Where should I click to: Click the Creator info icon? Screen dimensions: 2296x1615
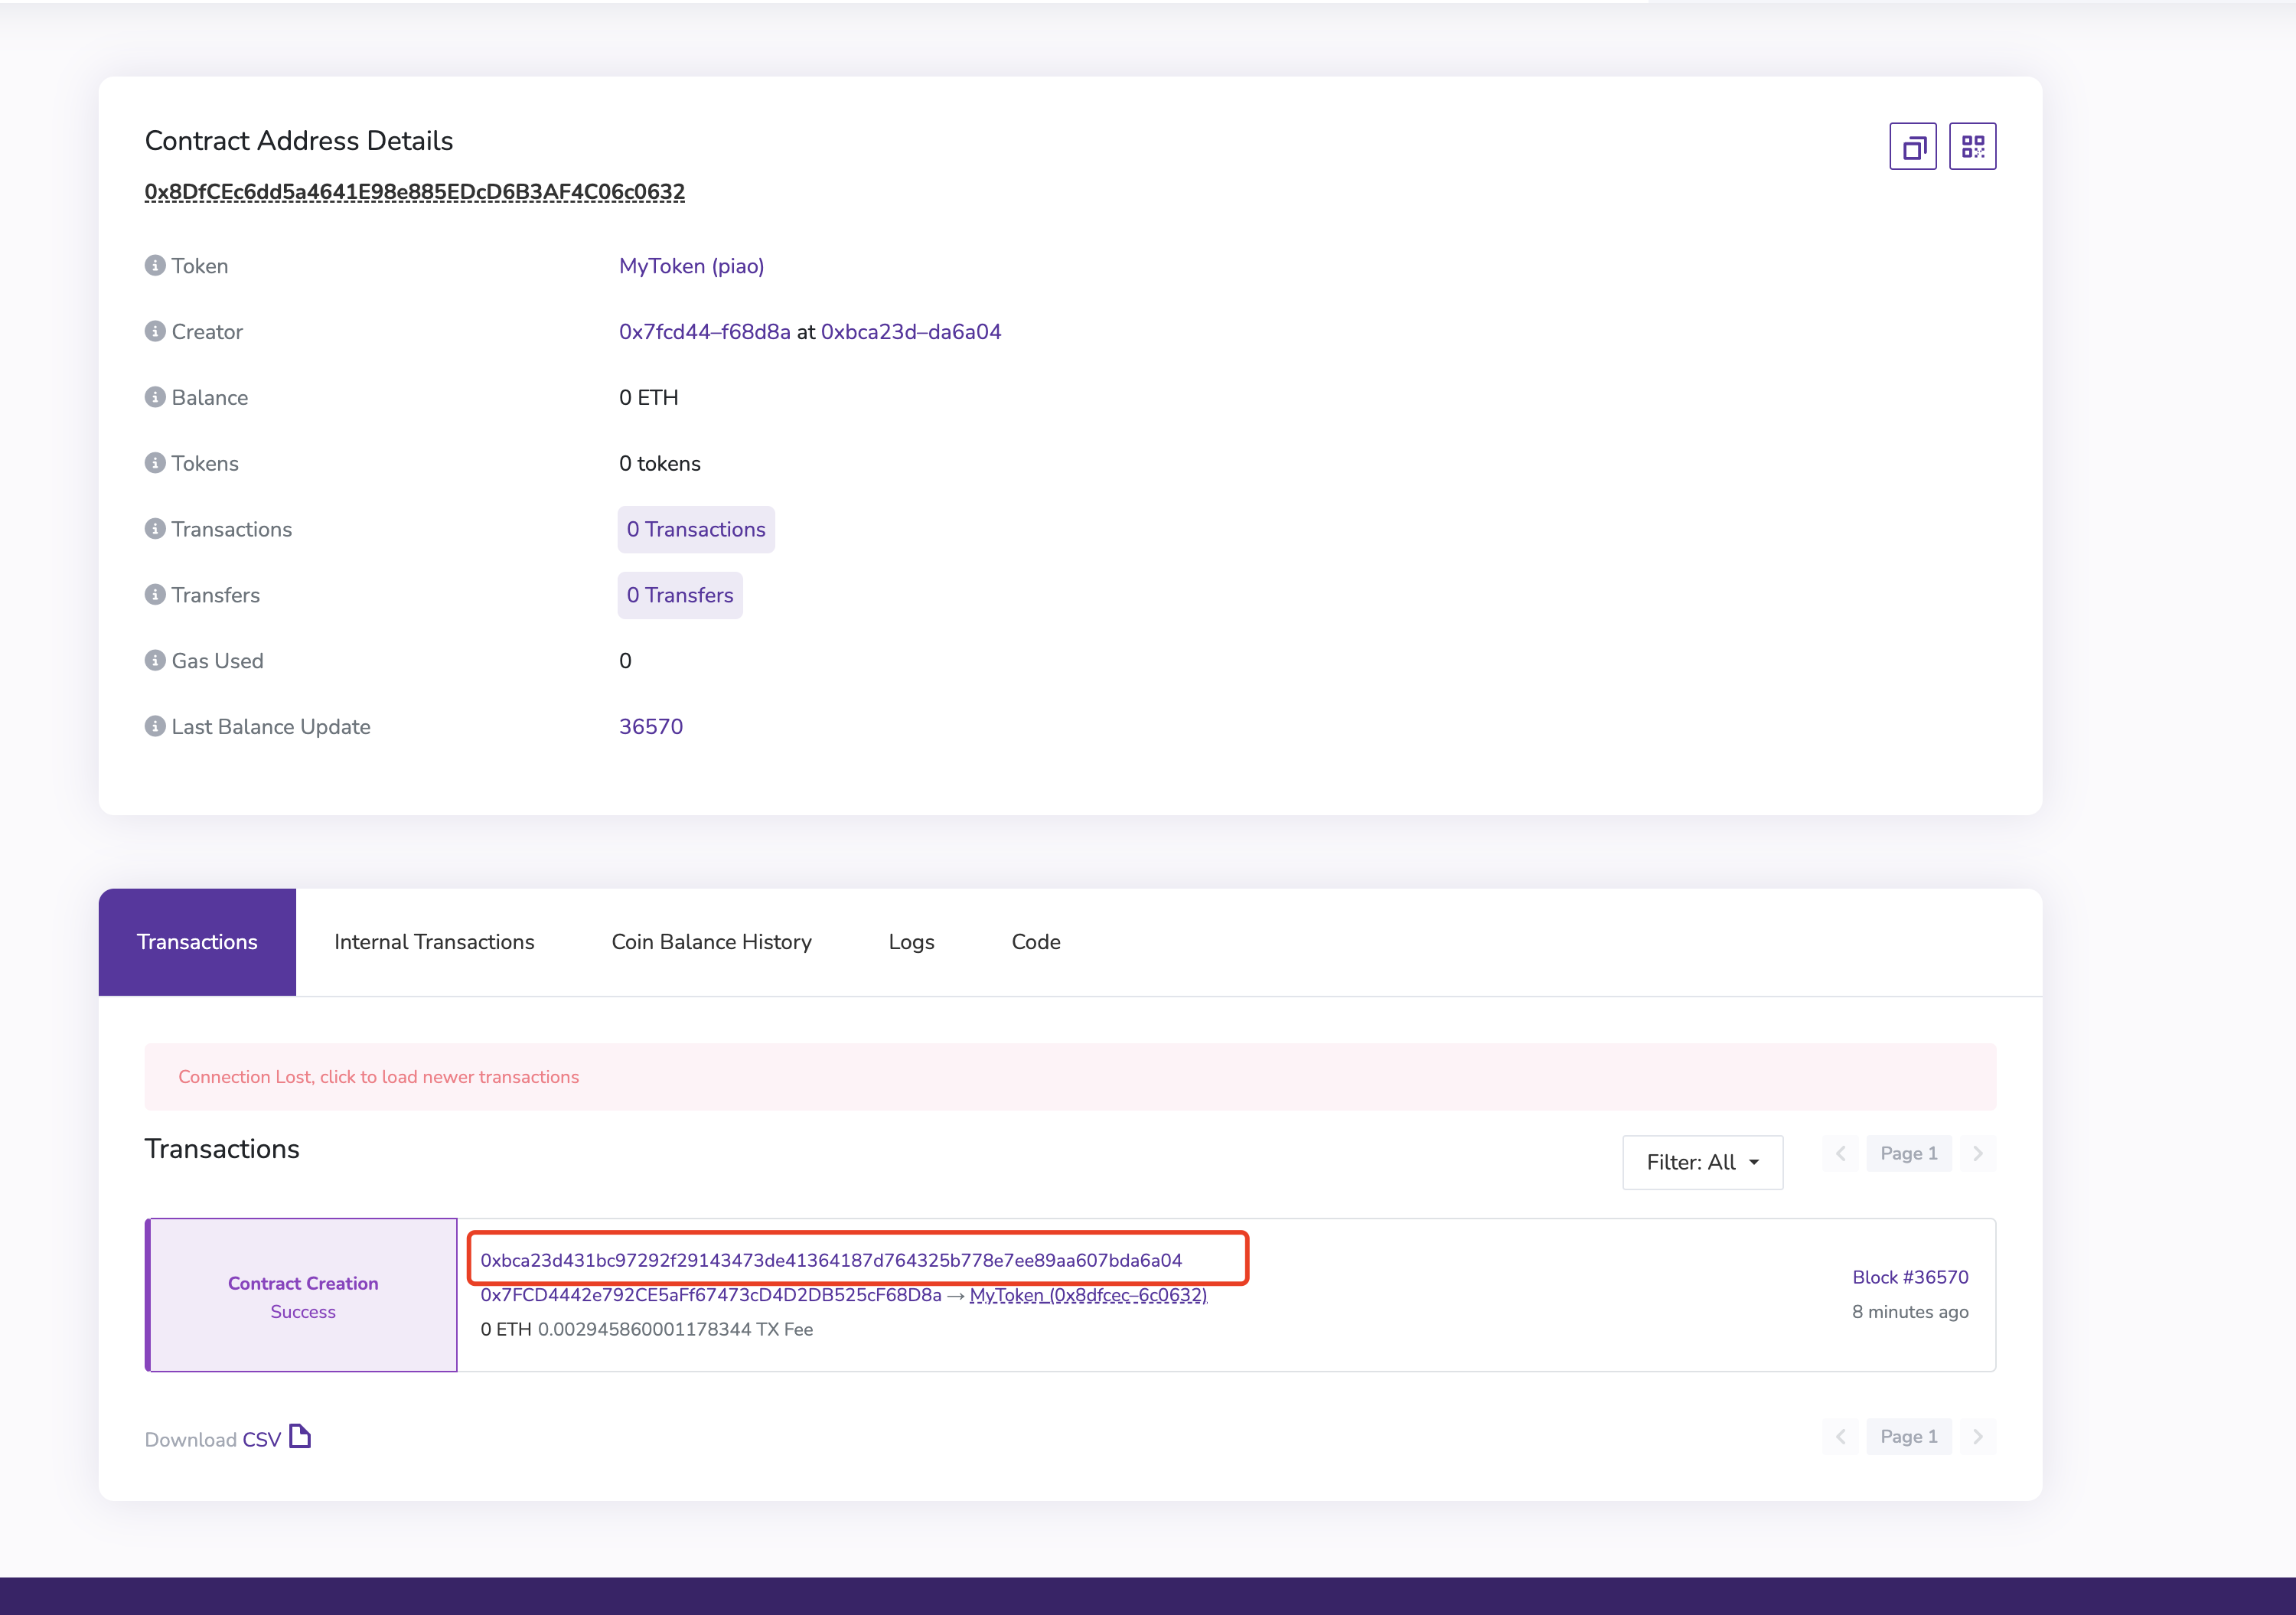click(x=155, y=331)
